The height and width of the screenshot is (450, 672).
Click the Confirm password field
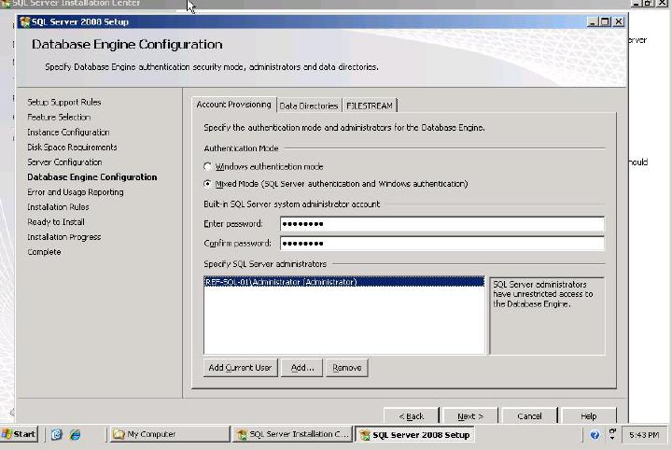click(x=441, y=243)
